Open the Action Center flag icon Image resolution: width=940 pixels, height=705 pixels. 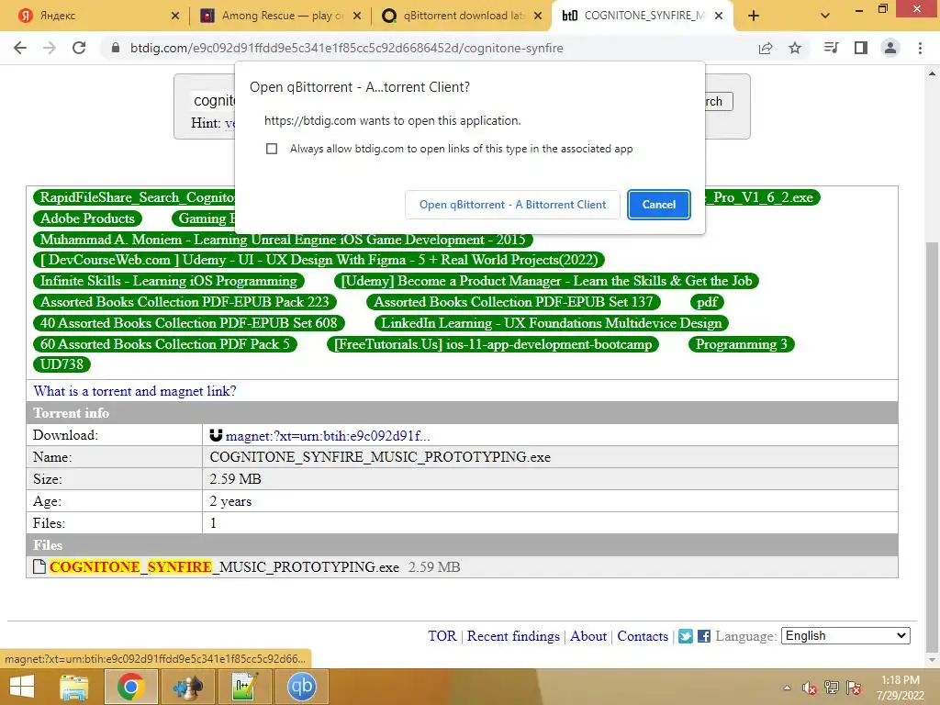(x=854, y=688)
